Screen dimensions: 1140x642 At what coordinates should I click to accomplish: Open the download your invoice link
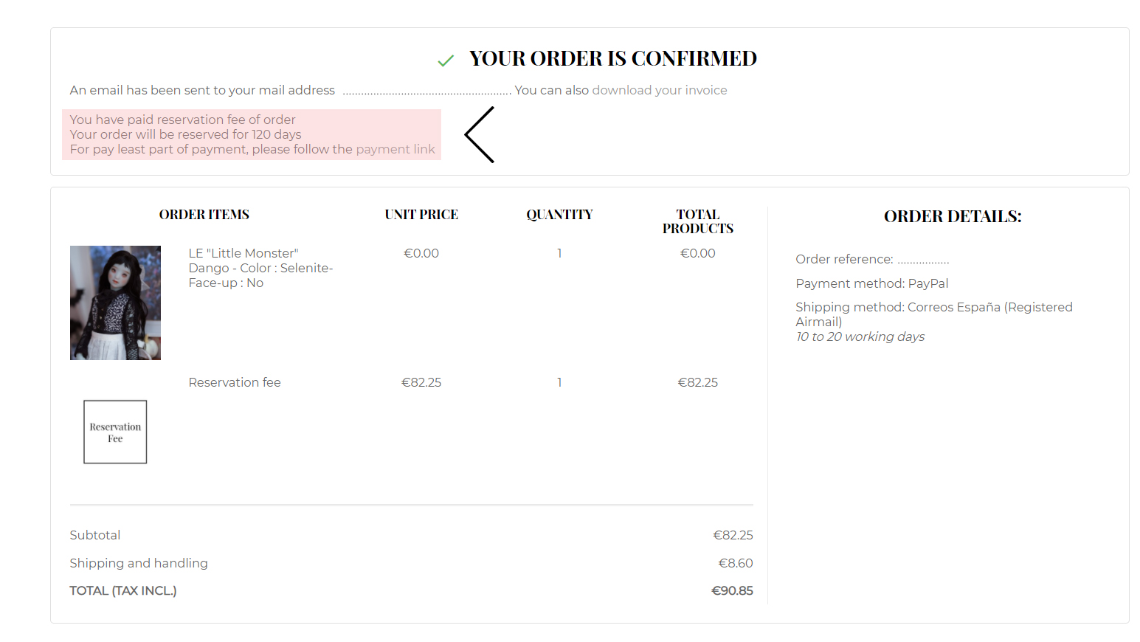tap(659, 90)
